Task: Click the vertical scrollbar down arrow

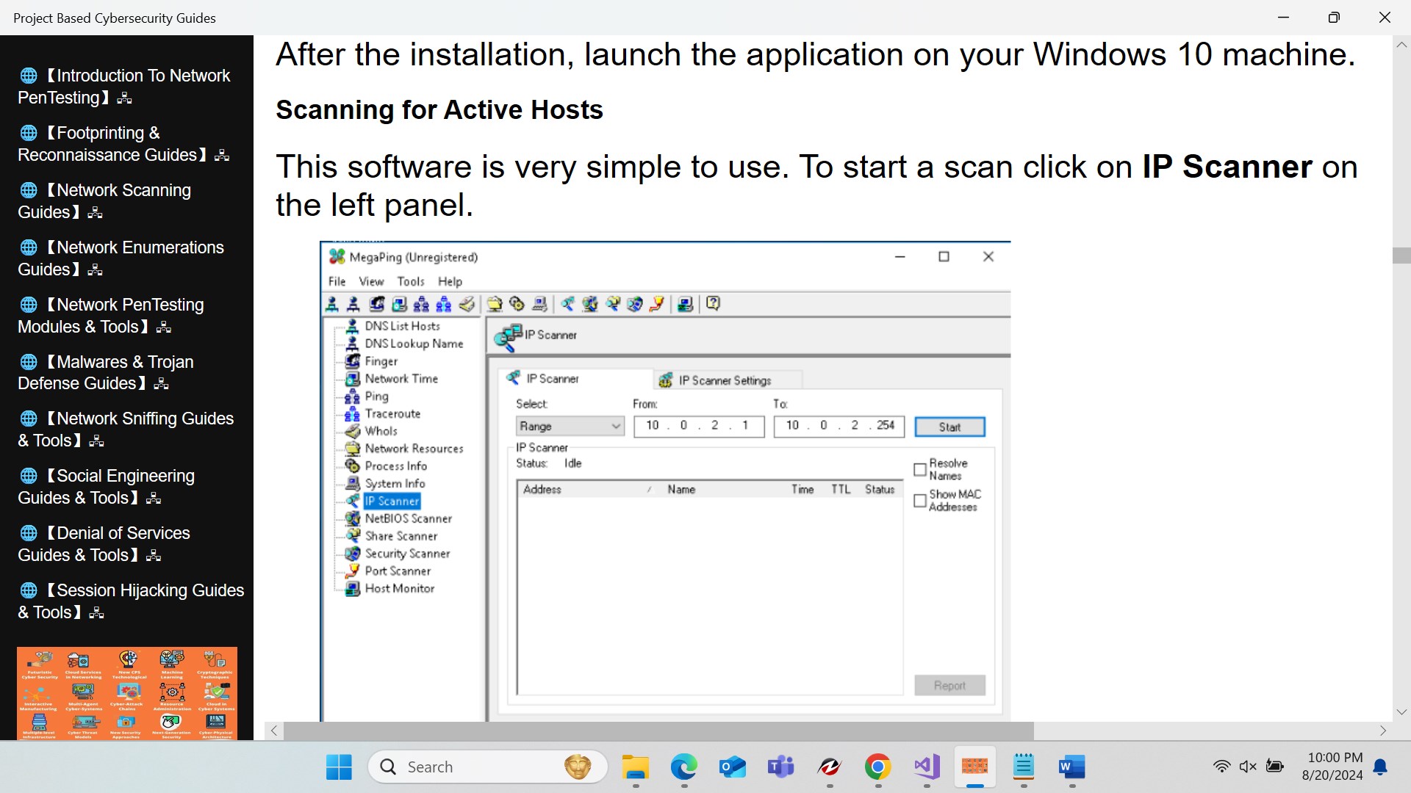Action: (x=1401, y=711)
